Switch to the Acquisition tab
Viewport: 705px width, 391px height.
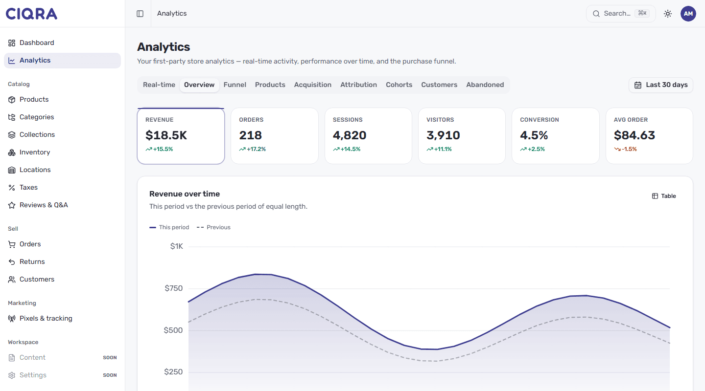click(313, 85)
